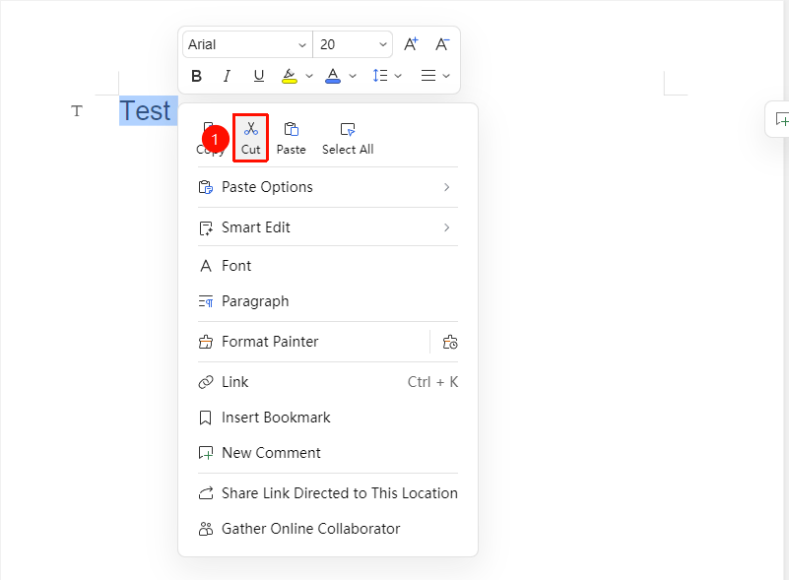
Task: Open the Arial font name dropdown
Action: (247, 44)
